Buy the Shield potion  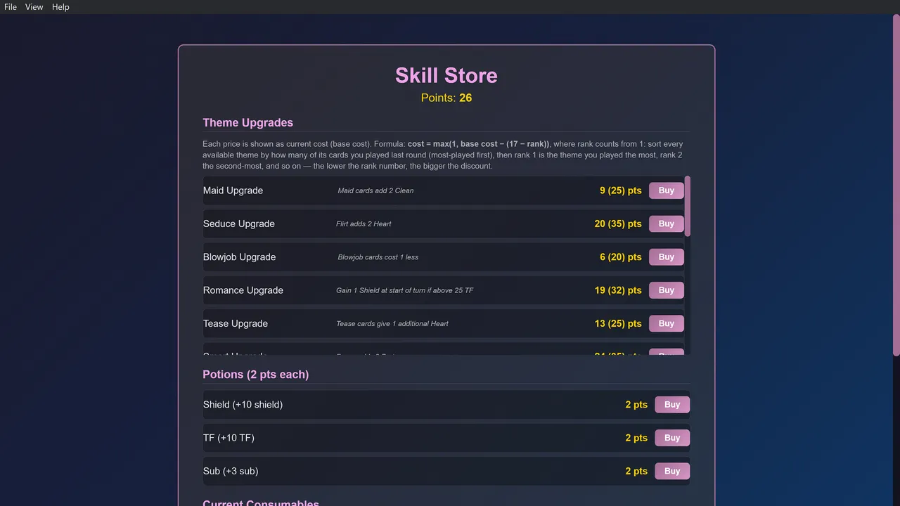point(671,405)
